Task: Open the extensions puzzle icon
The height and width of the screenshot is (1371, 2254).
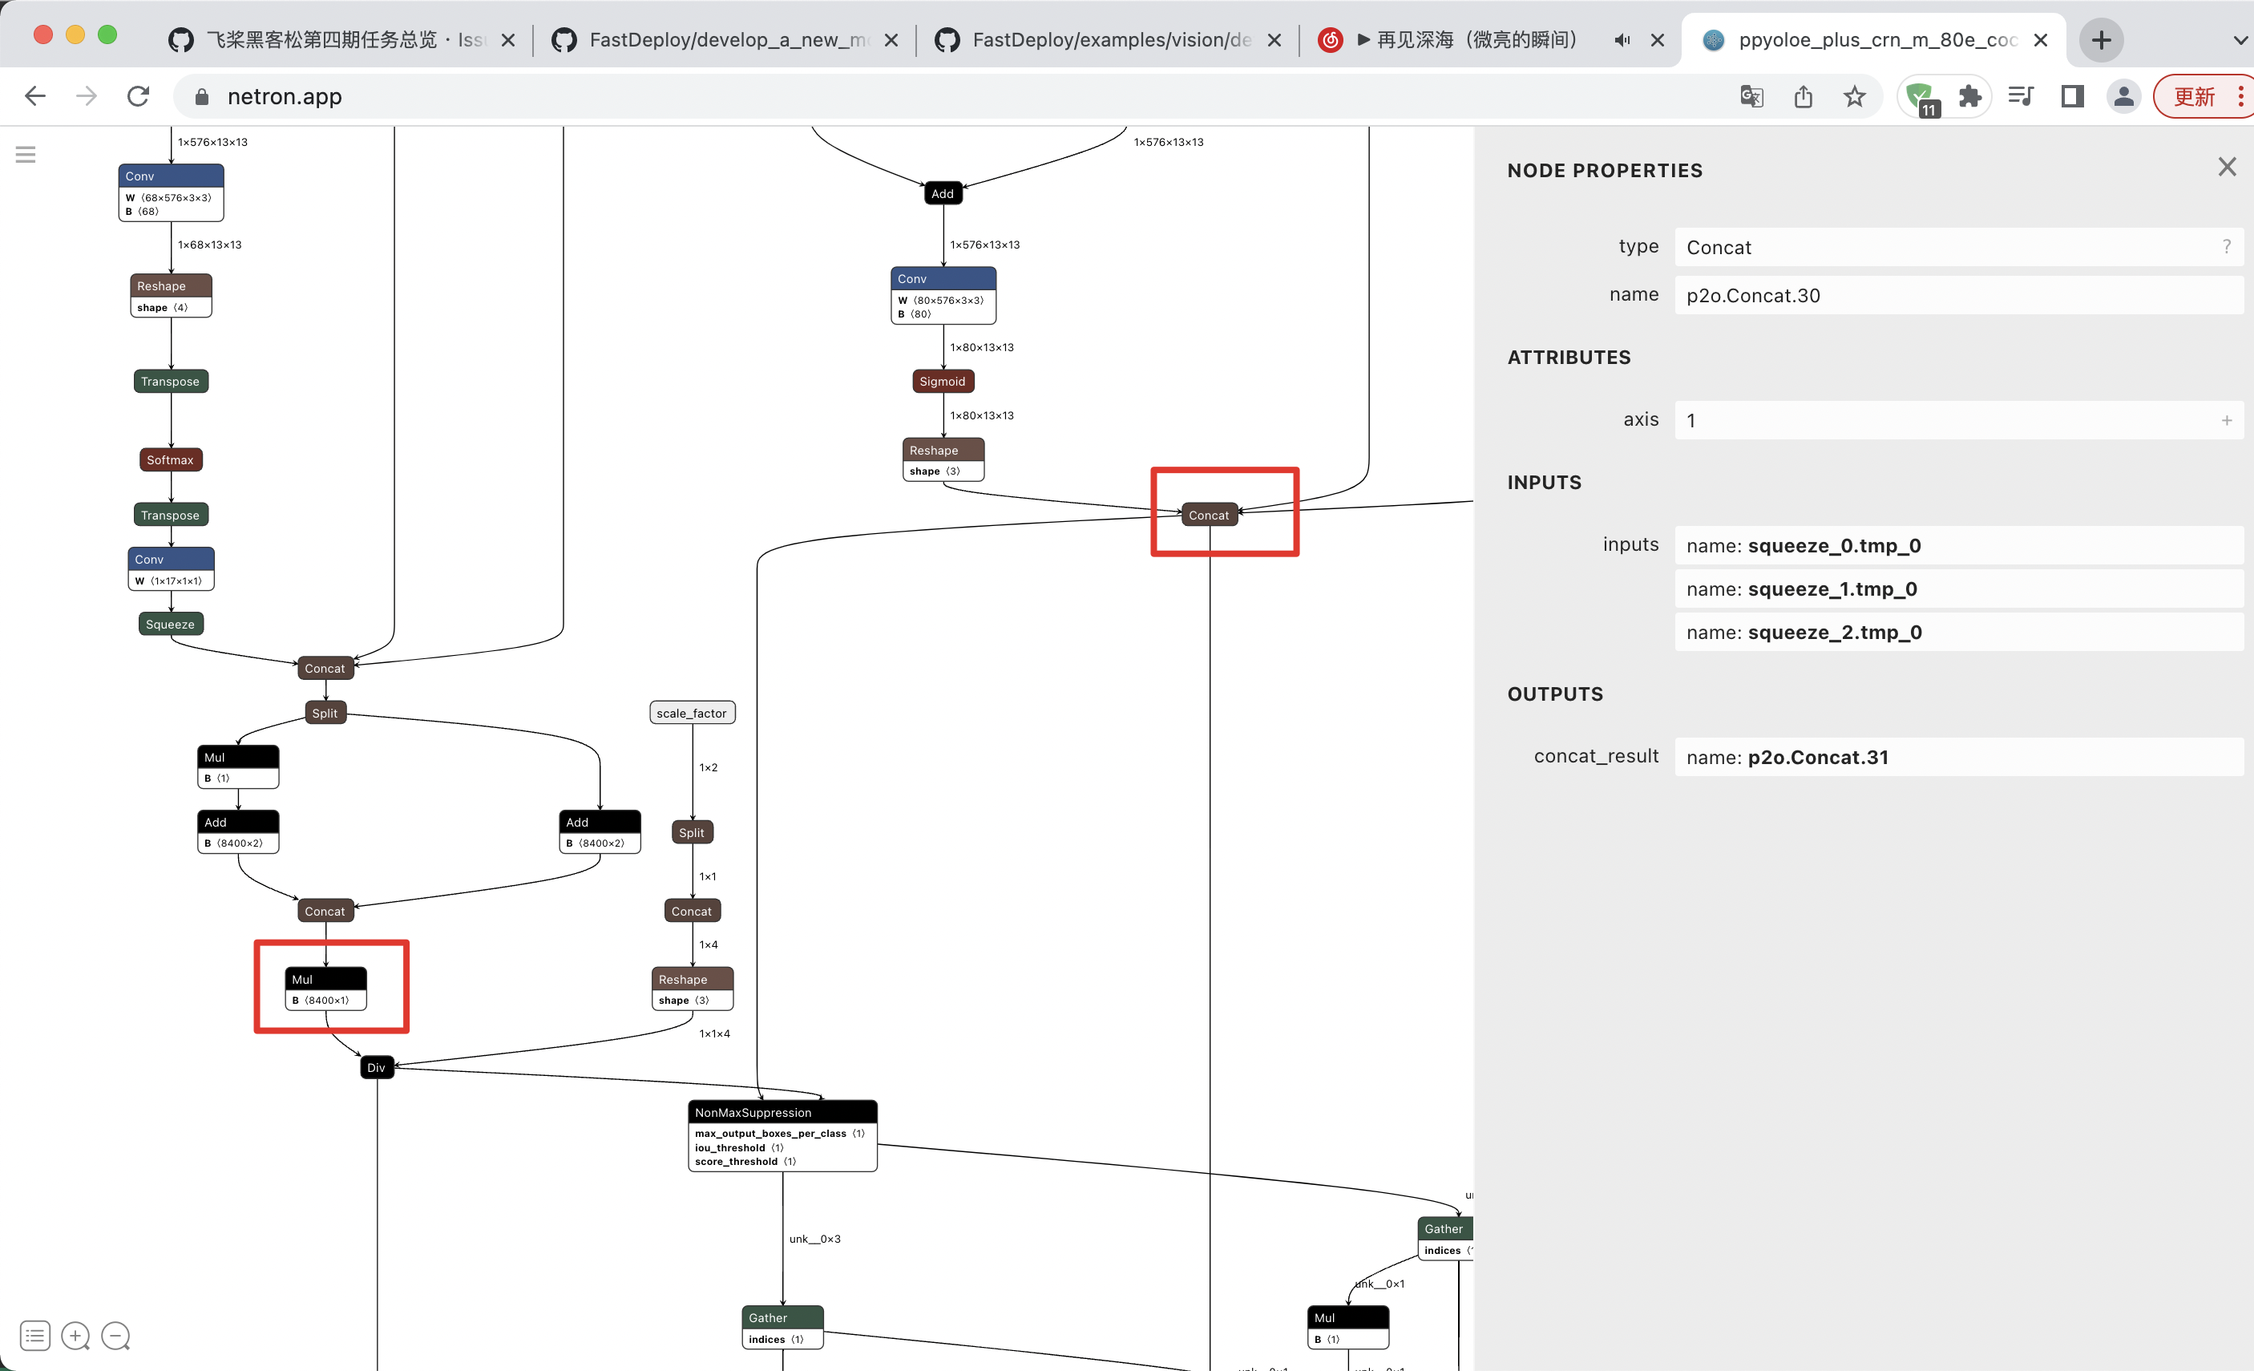Action: 1969,96
